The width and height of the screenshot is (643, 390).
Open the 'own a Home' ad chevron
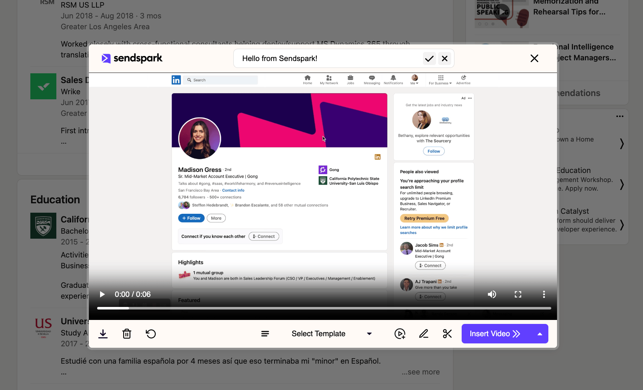622,144
